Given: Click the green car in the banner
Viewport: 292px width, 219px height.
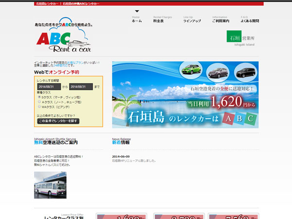Looking at the screenshot, I should pos(191,71).
